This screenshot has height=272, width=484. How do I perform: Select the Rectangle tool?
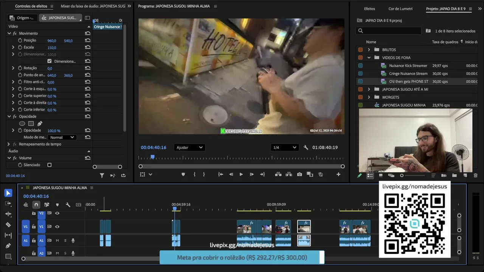click(x=8, y=257)
